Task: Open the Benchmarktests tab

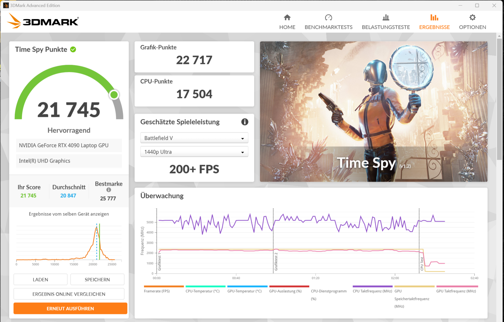Action: [328, 22]
